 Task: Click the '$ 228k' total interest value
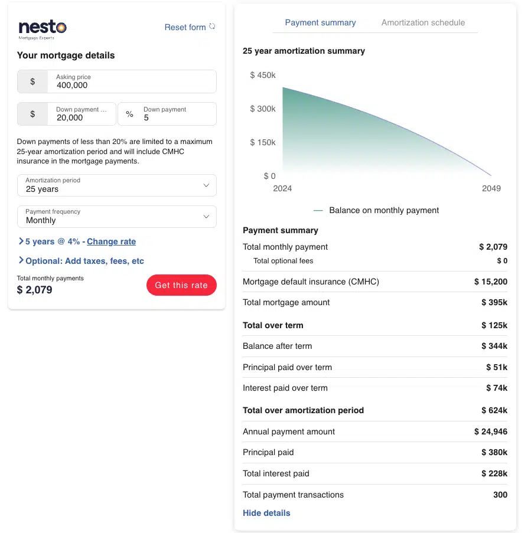click(x=494, y=473)
